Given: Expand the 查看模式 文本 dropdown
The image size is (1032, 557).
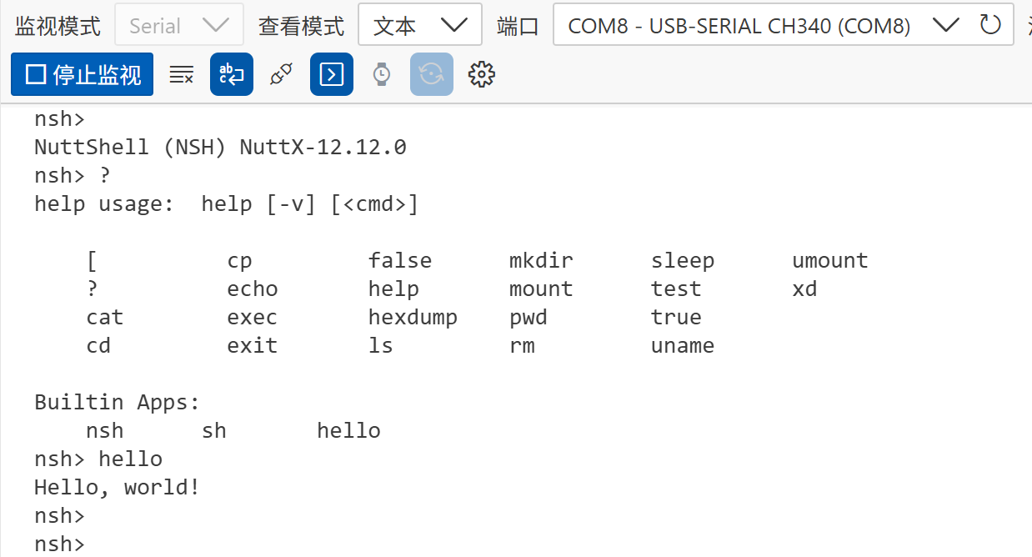Looking at the screenshot, I should coord(419,25).
